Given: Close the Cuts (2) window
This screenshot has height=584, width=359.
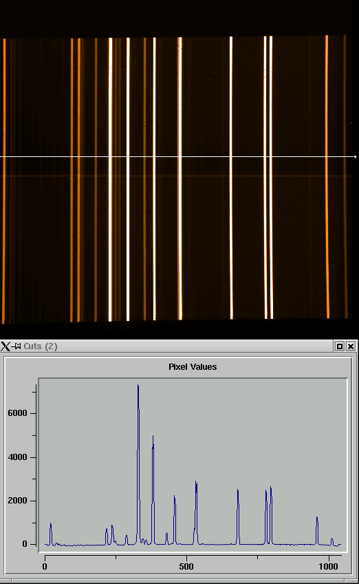Looking at the screenshot, I should pos(351,346).
